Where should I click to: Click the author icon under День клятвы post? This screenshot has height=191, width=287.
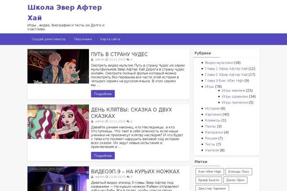[92, 121]
